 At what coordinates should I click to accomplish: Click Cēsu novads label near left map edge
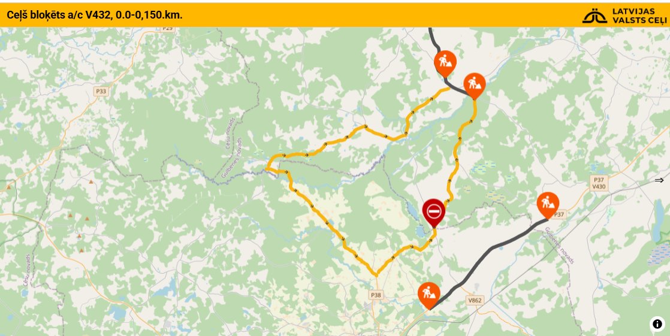28,271
